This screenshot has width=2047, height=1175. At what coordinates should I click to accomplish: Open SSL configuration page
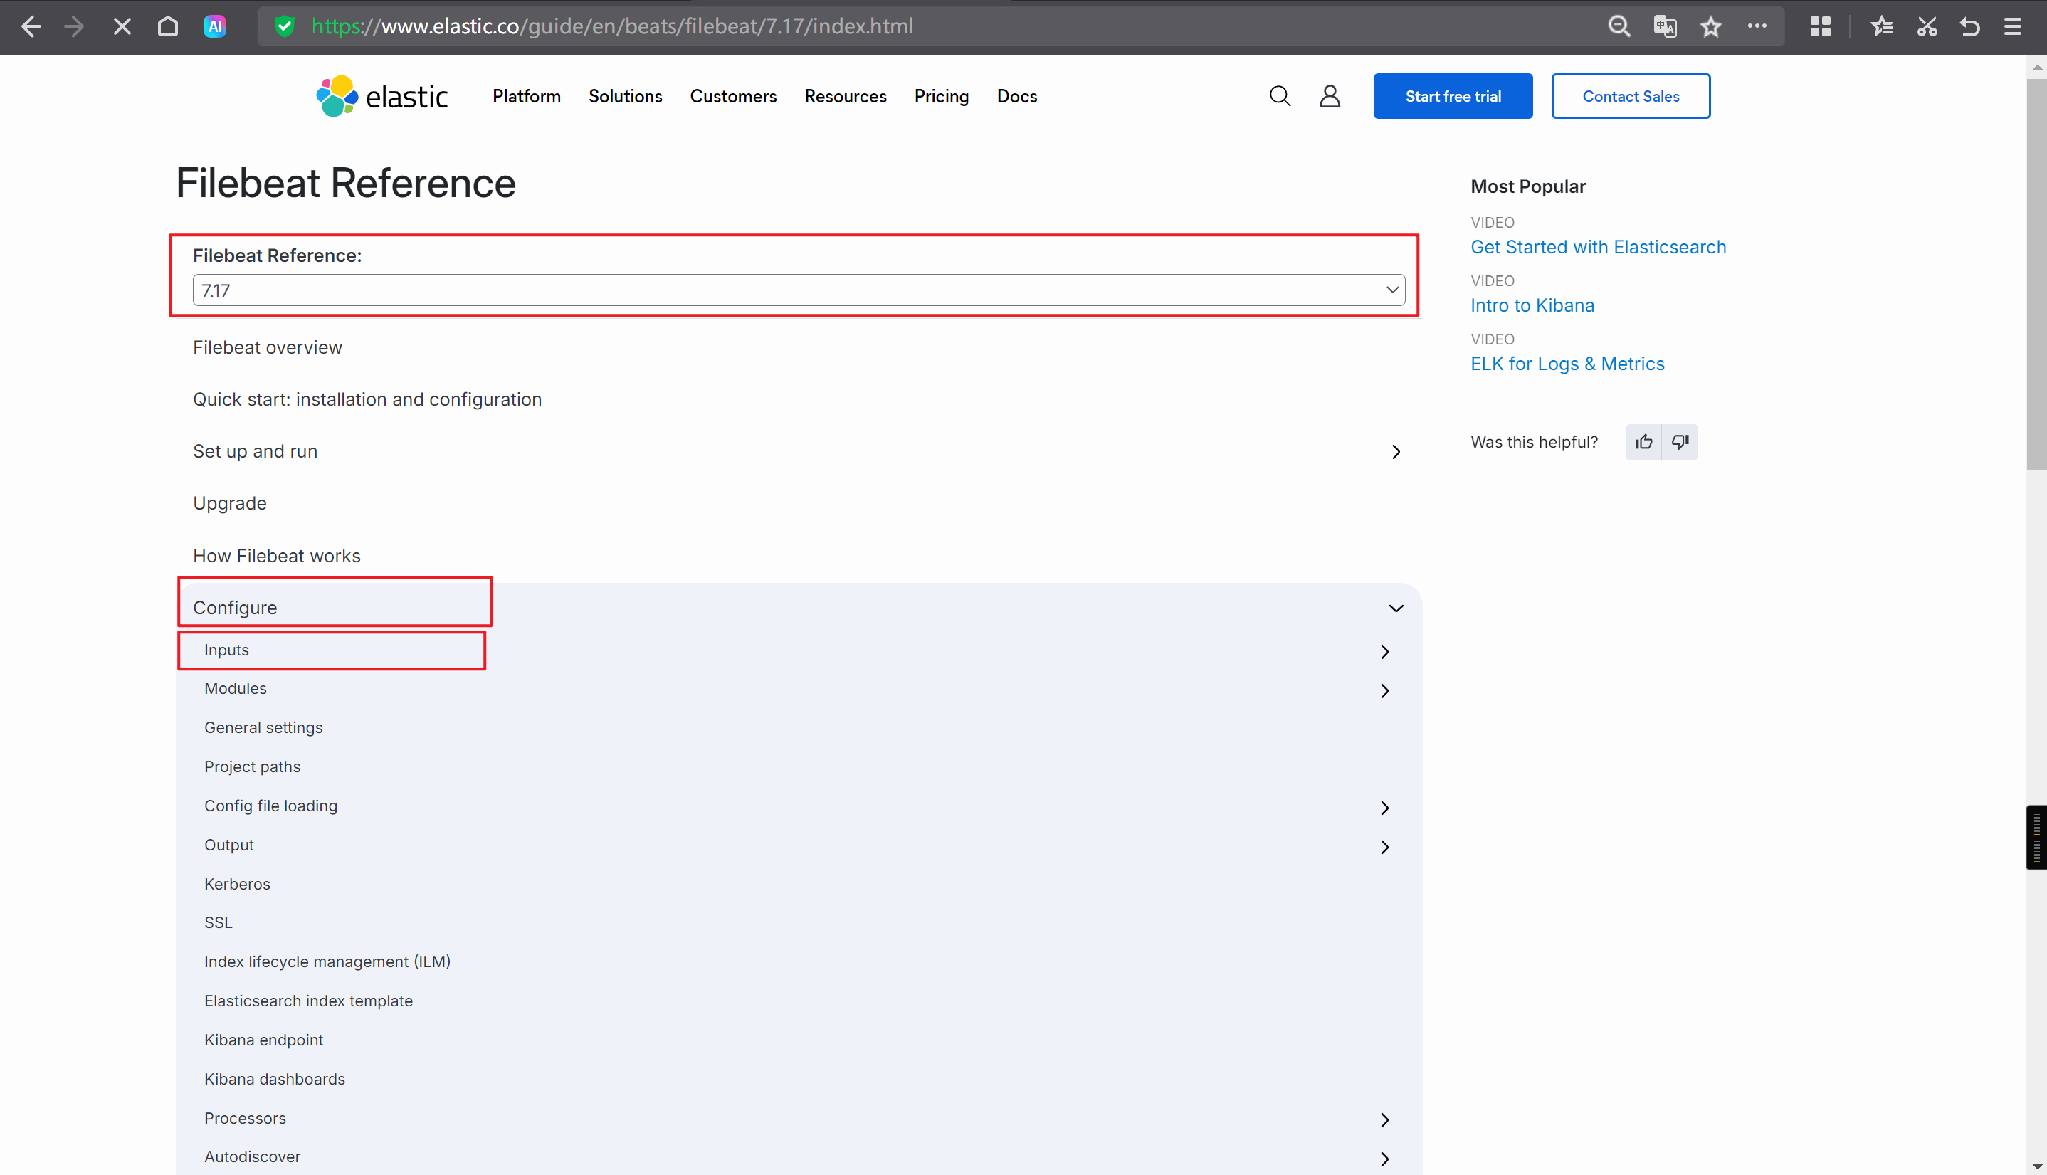tap(218, 922)
